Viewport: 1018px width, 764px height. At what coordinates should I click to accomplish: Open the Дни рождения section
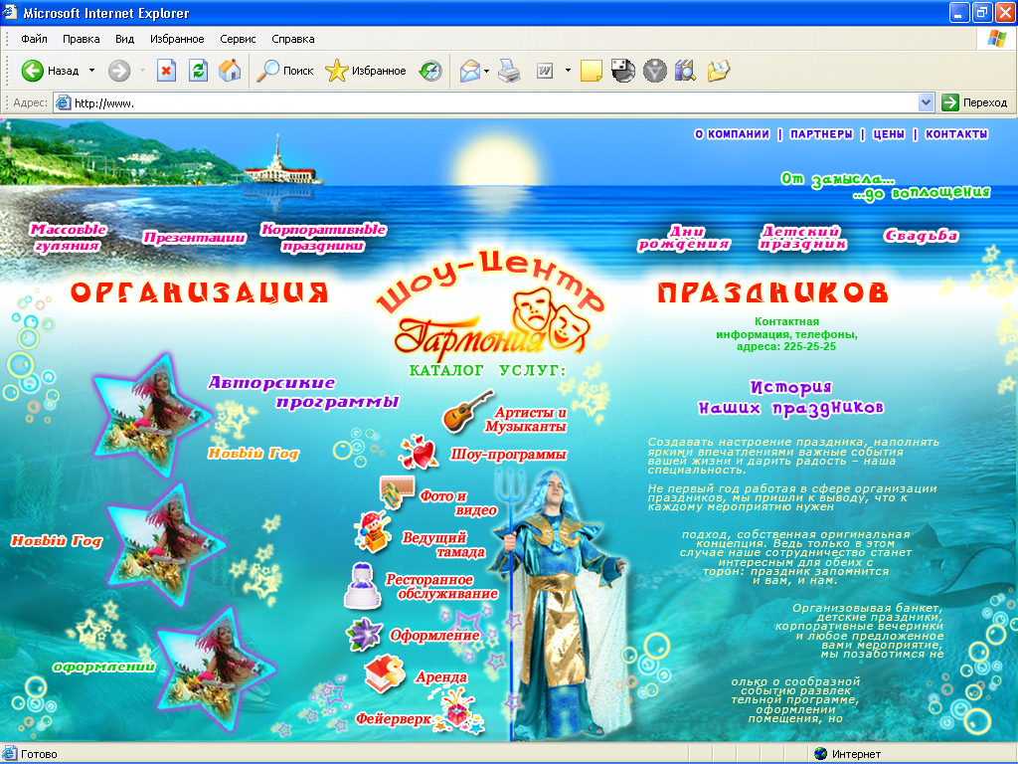(684, 238)
